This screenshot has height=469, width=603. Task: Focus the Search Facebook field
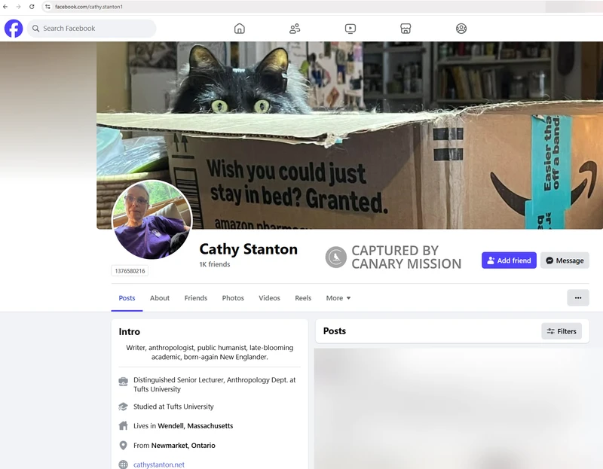point(91,29)
